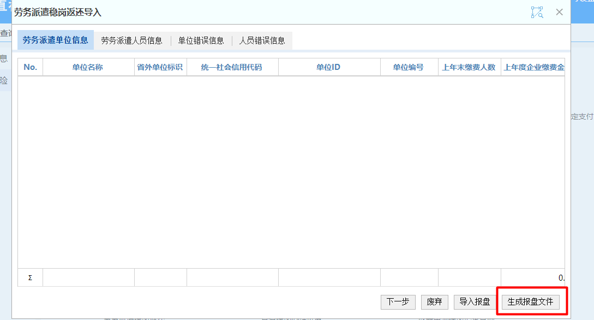Viewport: 594px width, 320px height.
Task: Select the 上年末缴费人数 column header
Action: 469,67
